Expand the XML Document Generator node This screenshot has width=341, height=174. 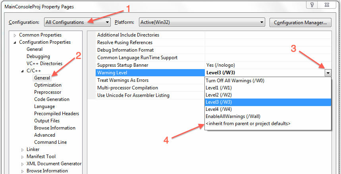coord(23,164)
